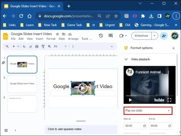Click the video call camera icon

coord(121,36)
